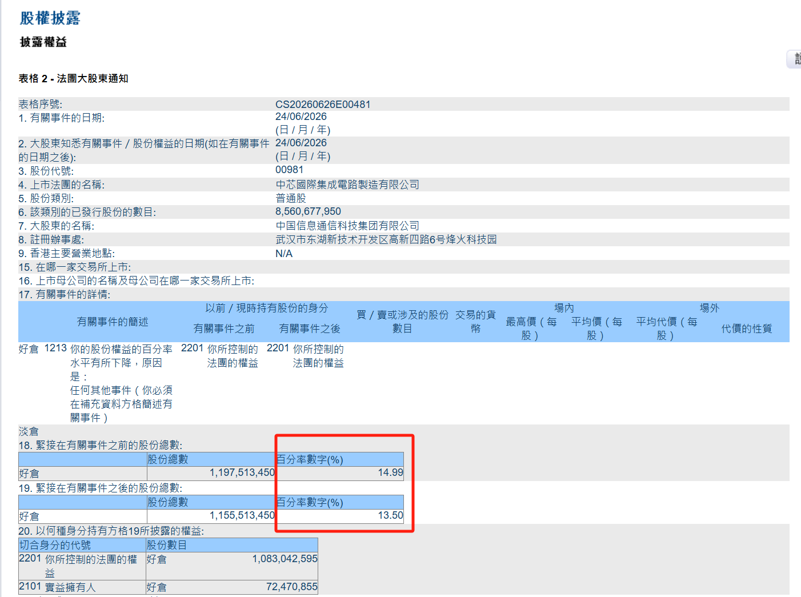The image size is (801, 597).
Task: Click issued shares figure 8,560,677,950
Action: (x=308, y=211)
